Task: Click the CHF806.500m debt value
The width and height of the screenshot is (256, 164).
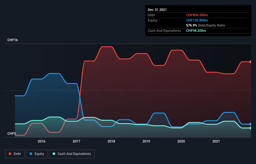Action: [x=197, y=15]
